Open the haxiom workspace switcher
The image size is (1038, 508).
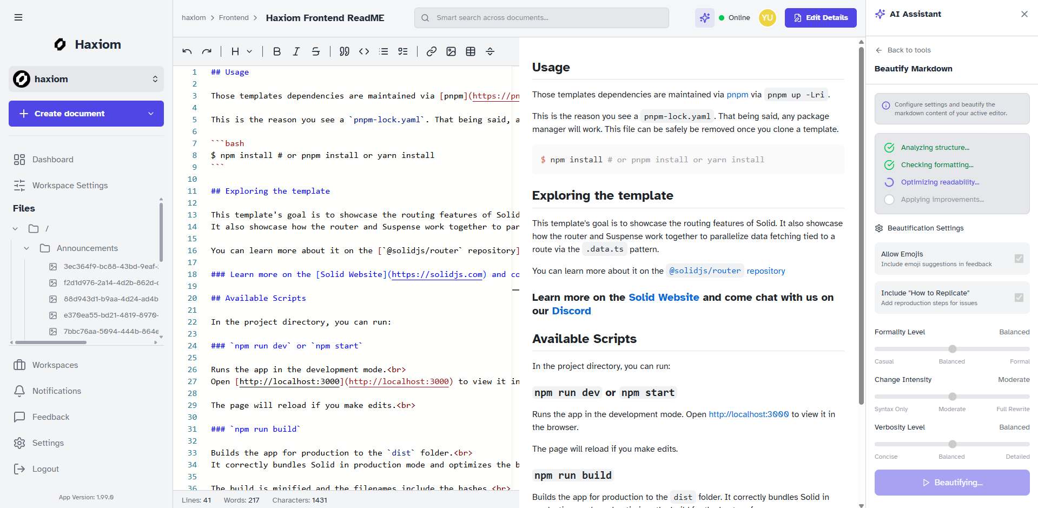pyautogui.click(x=86, y=79)
